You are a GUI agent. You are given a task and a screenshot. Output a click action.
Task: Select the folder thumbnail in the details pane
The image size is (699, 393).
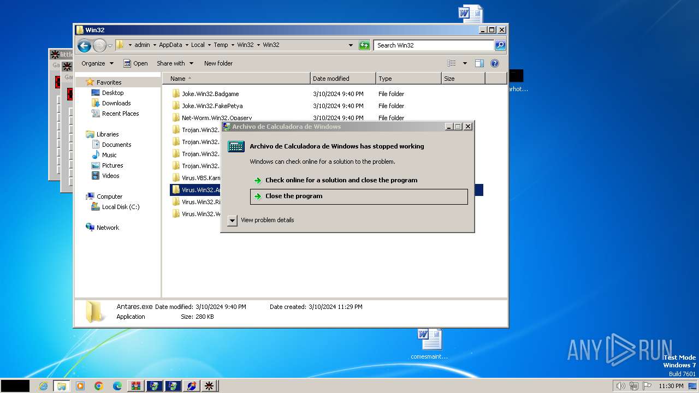(x=96, y=312)
